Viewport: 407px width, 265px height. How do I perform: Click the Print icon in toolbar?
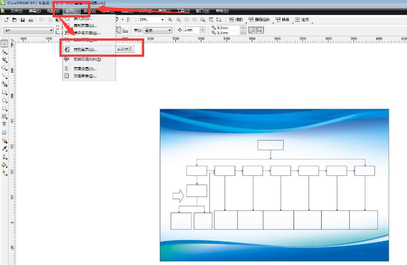coord(31,20)
